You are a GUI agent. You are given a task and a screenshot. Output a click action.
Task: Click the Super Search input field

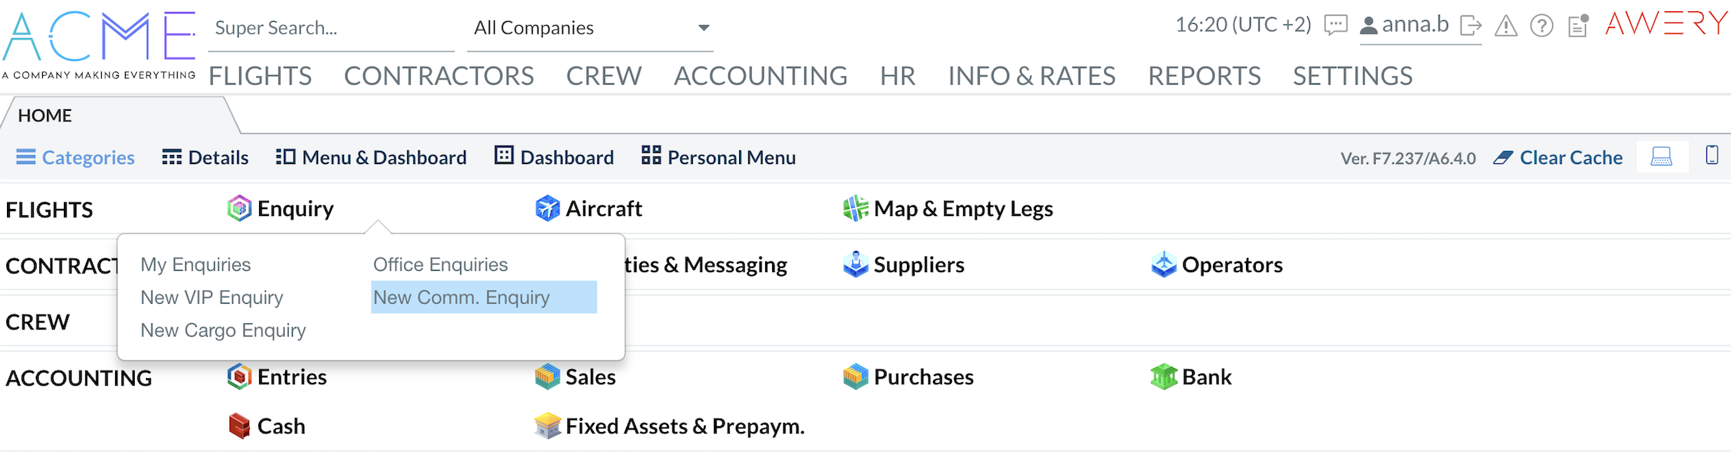330,28
